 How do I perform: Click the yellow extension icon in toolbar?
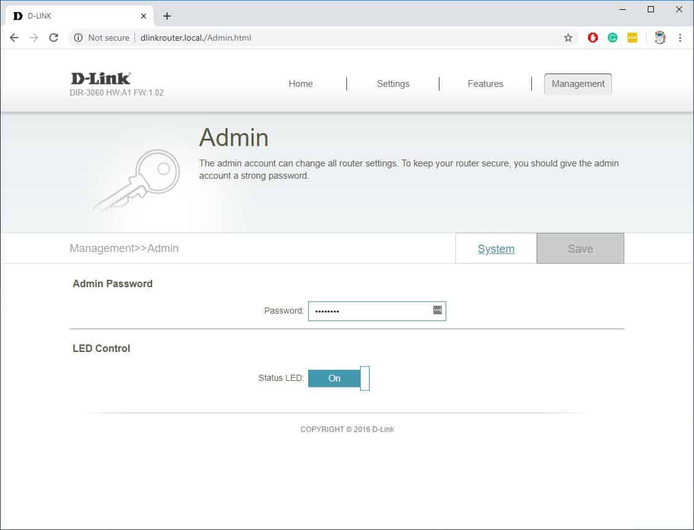pyautogui.click(x=632, y=38)
